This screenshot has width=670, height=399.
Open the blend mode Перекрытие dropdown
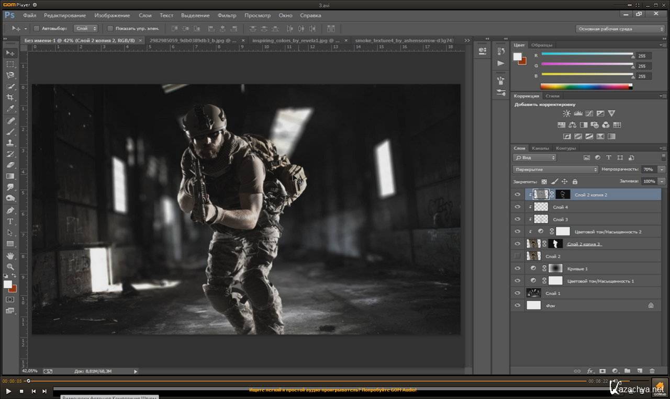click(555, 169)
